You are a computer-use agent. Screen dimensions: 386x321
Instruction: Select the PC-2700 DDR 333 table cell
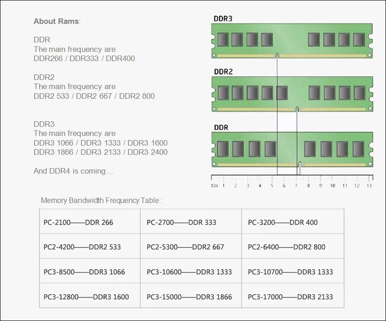191,221
